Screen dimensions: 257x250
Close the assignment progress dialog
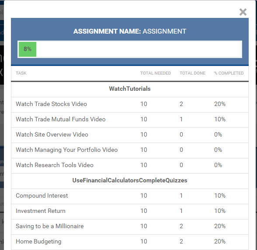(243, 12)
